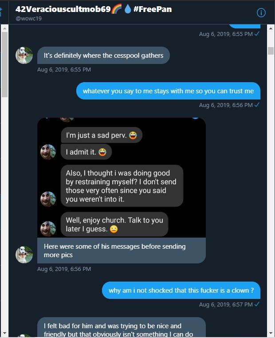Click the up arrow on right scrollbar

[x=271, y=28]
